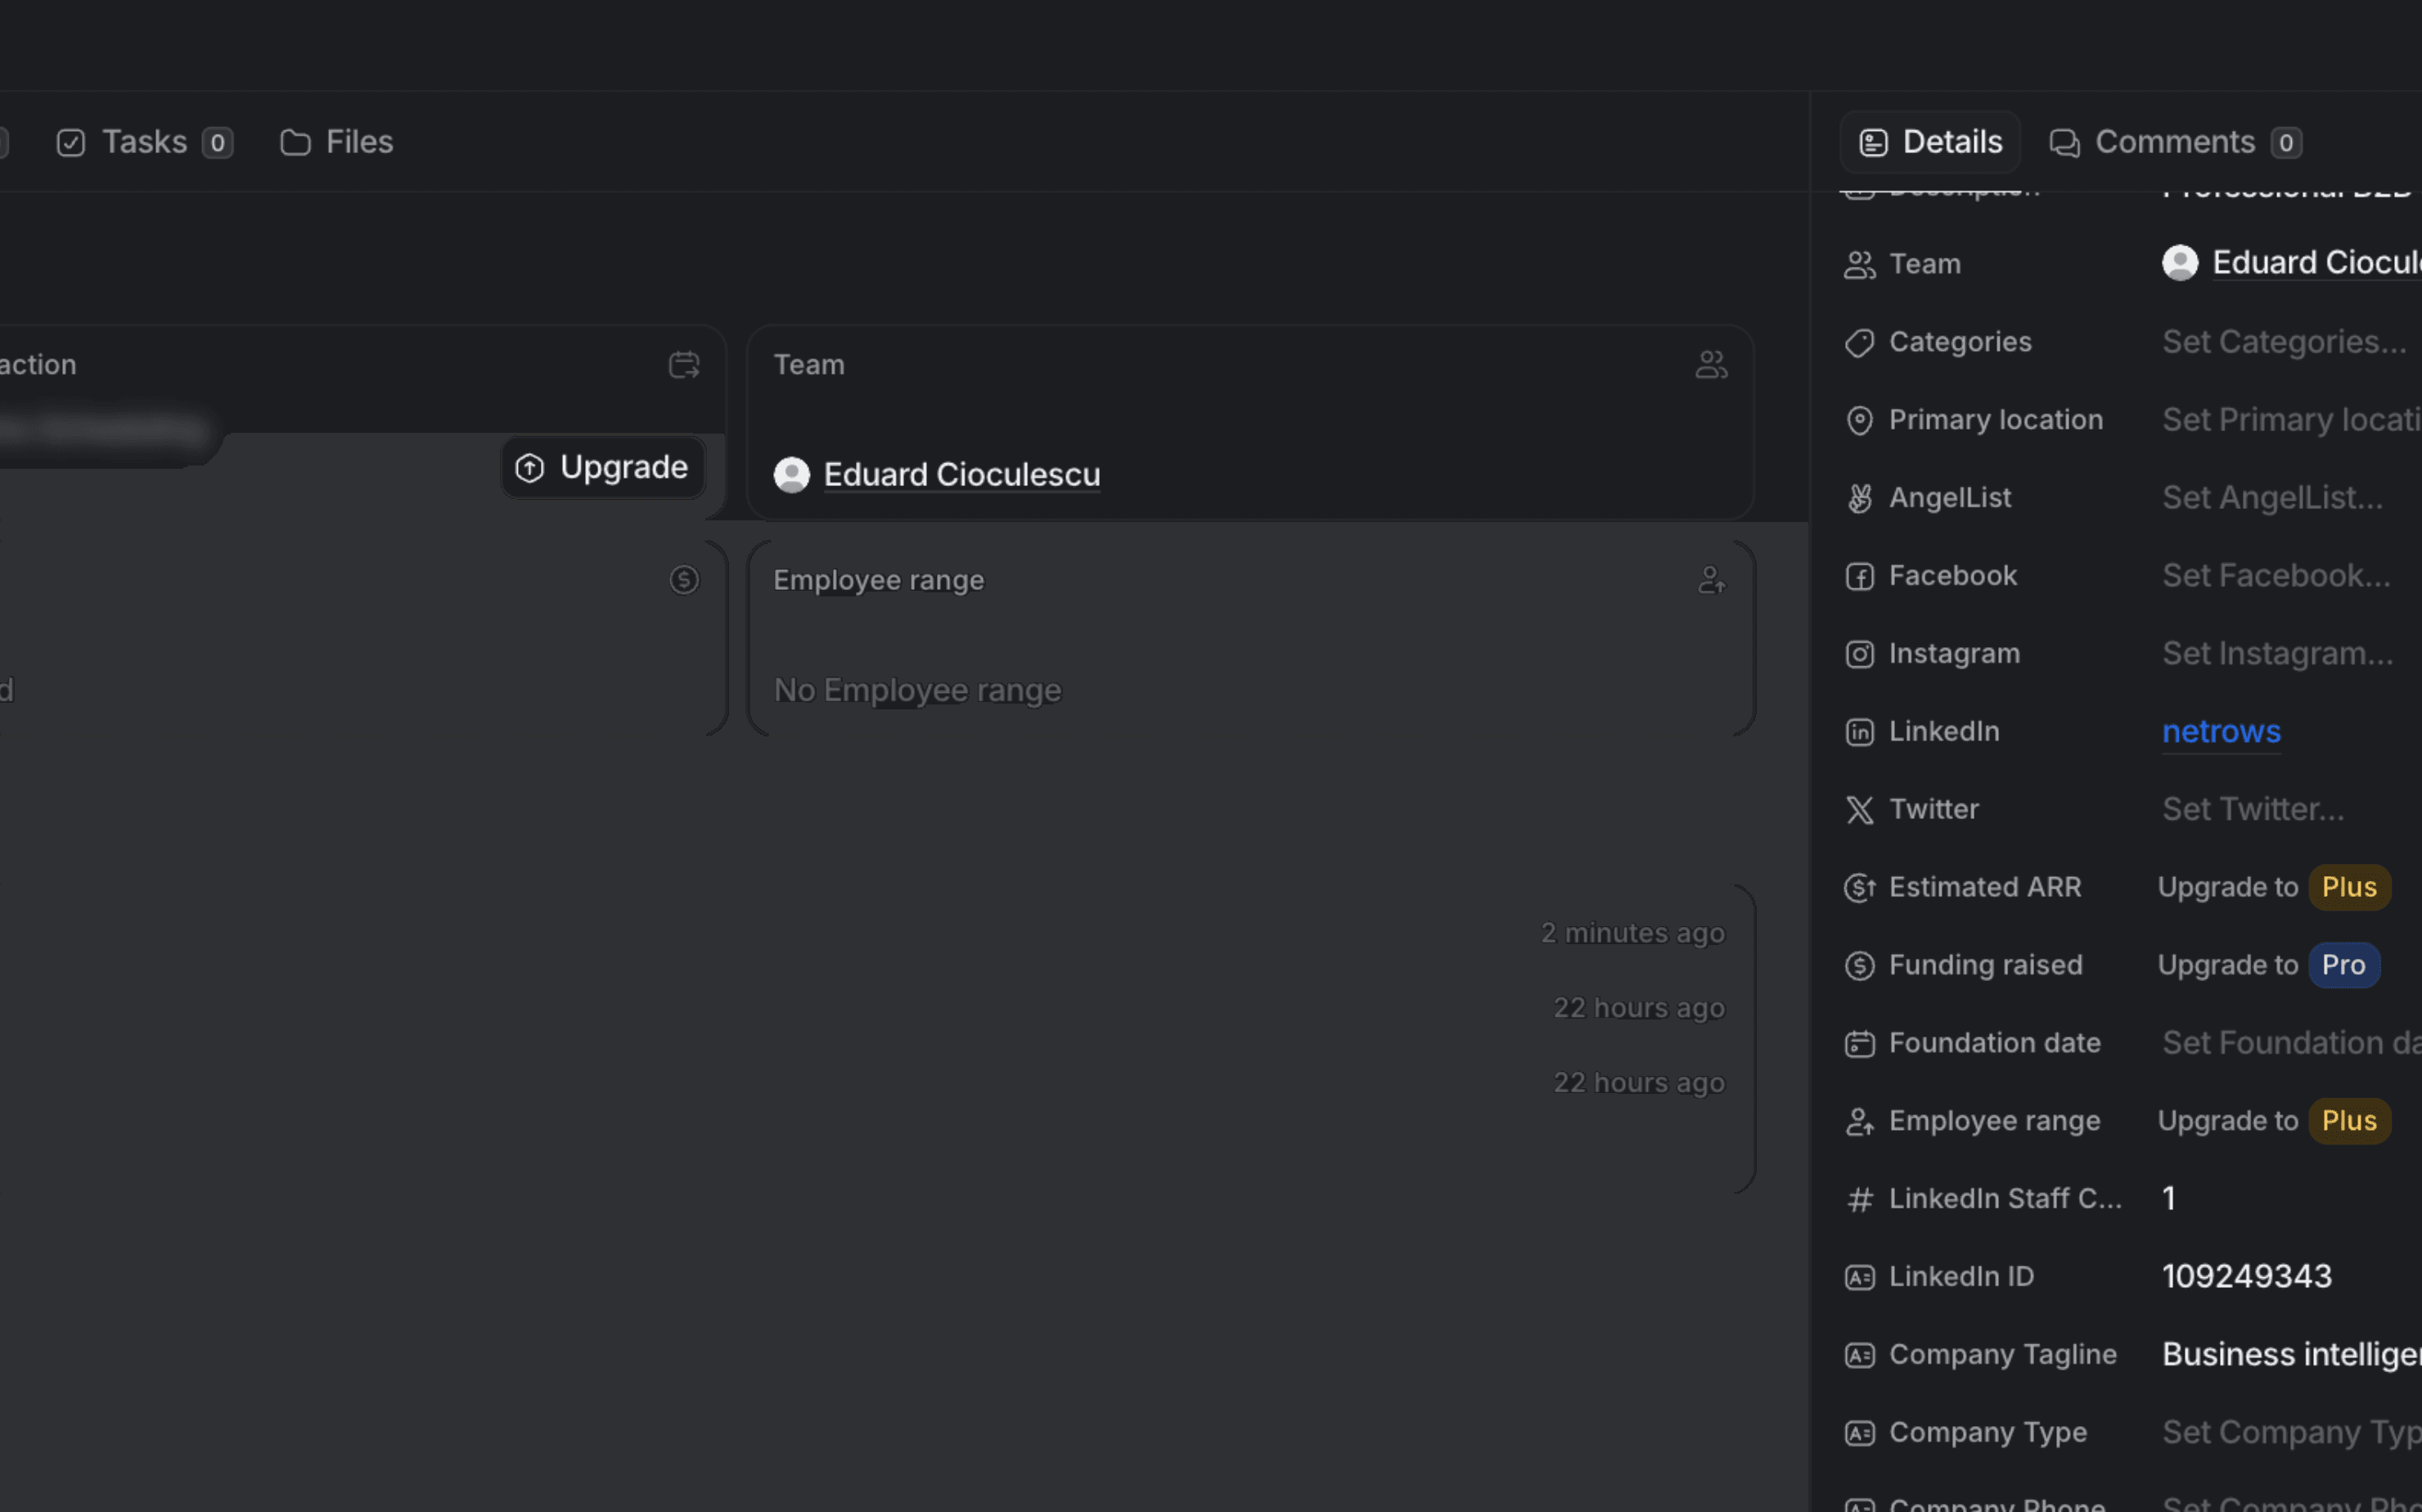Open the netrows LinkedIn link
The image size is (2422, 1512).
click(x=2221, y=732)
